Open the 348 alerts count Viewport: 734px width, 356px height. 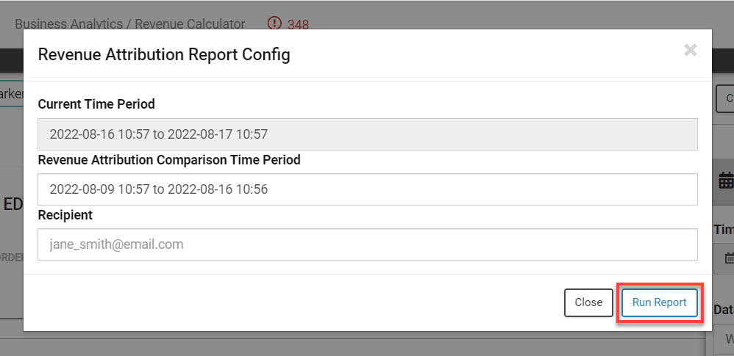coord(298,24)
